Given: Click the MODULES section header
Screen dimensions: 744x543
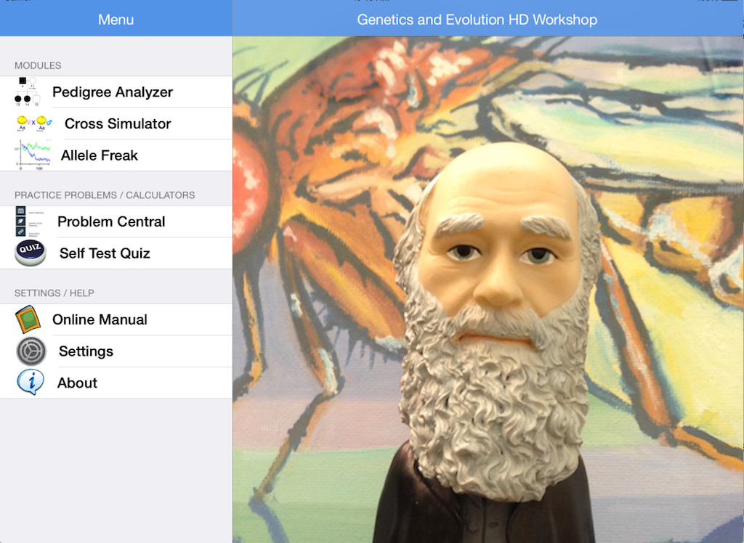Looking at the screenshot, I should click(x=38, y=65).
